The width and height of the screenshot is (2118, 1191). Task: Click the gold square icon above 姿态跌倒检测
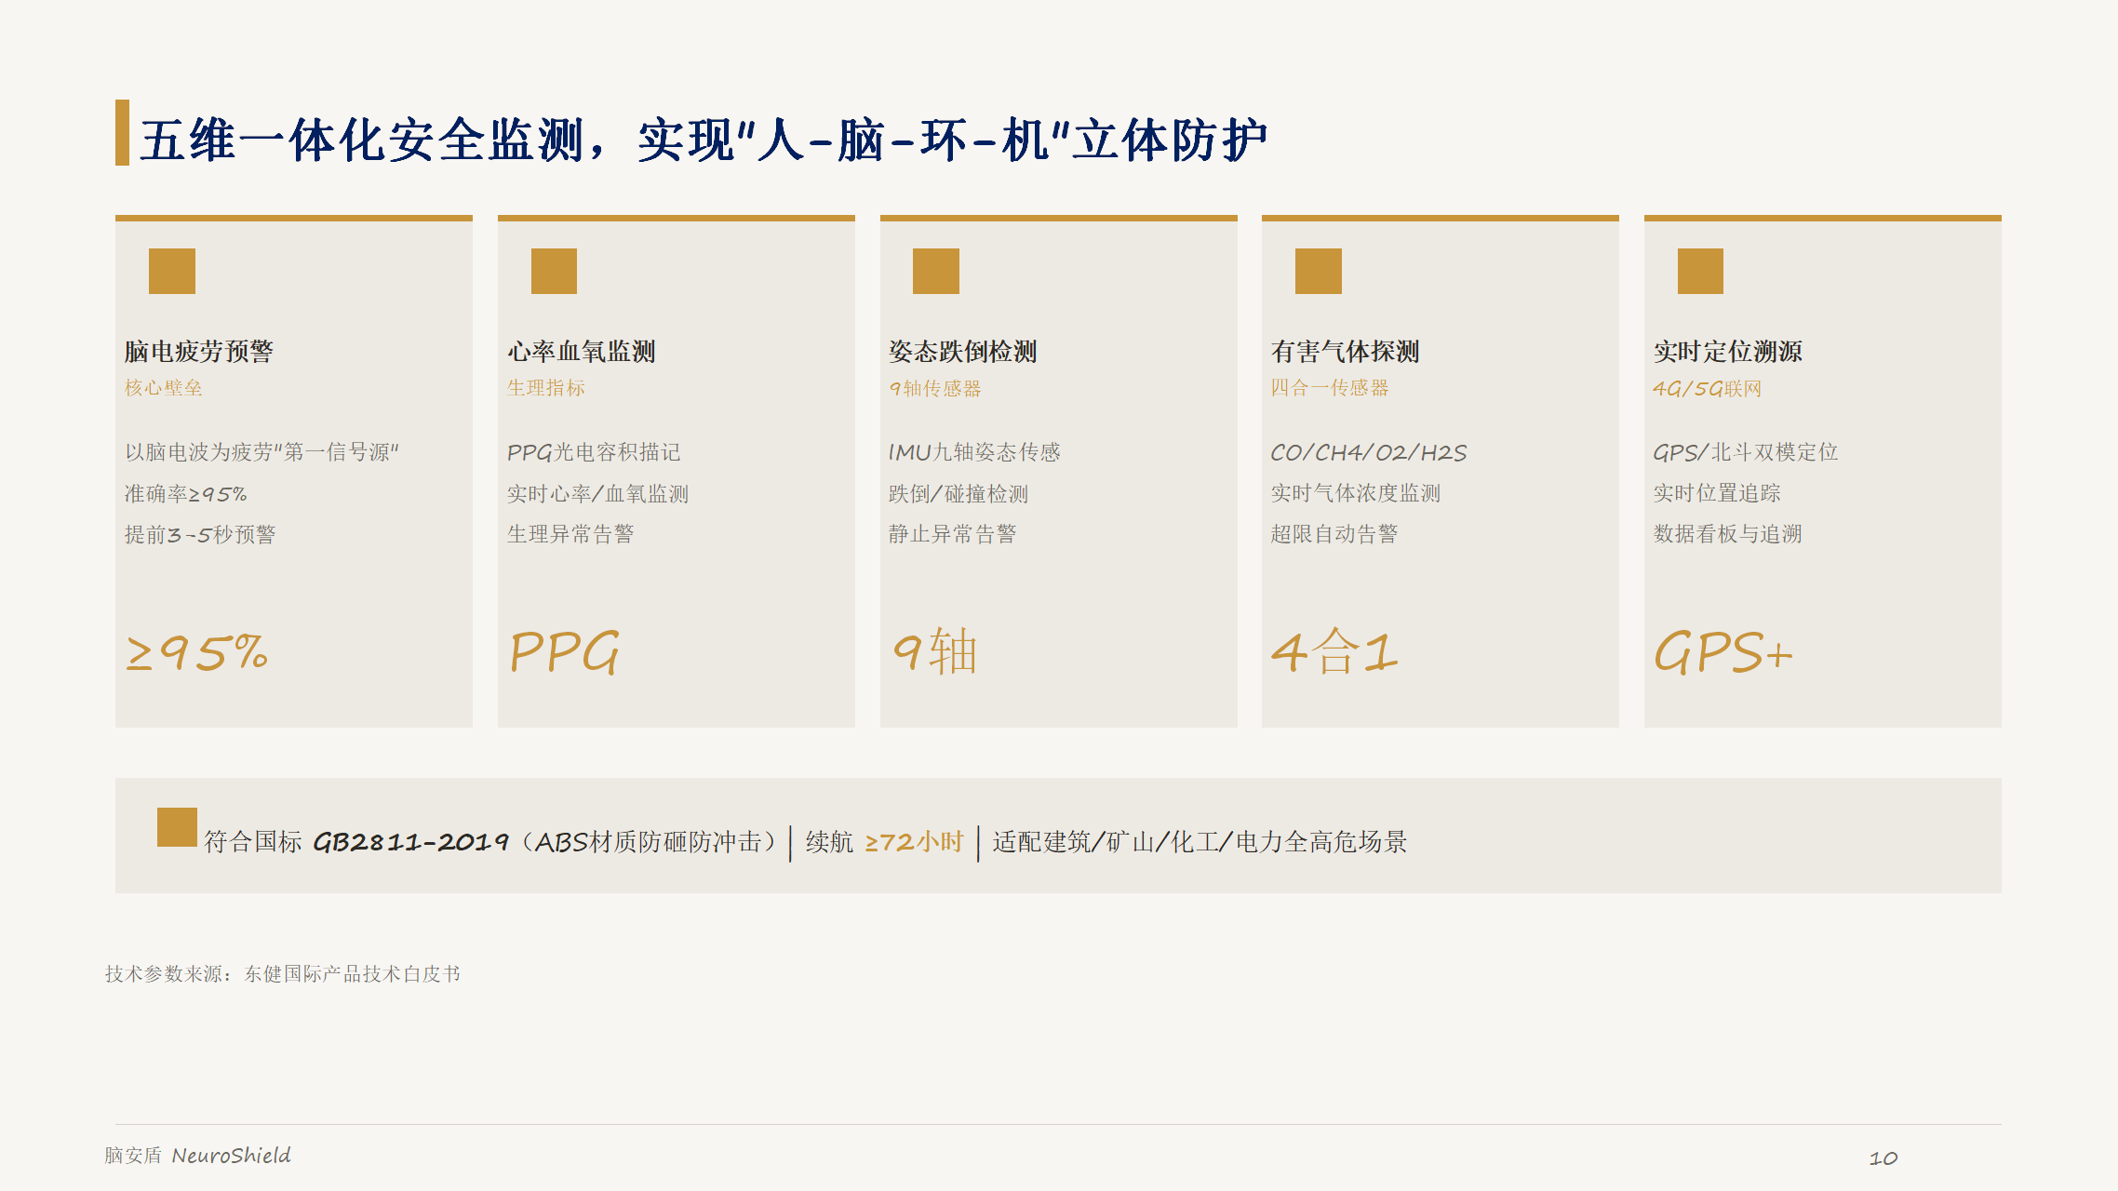936,271
